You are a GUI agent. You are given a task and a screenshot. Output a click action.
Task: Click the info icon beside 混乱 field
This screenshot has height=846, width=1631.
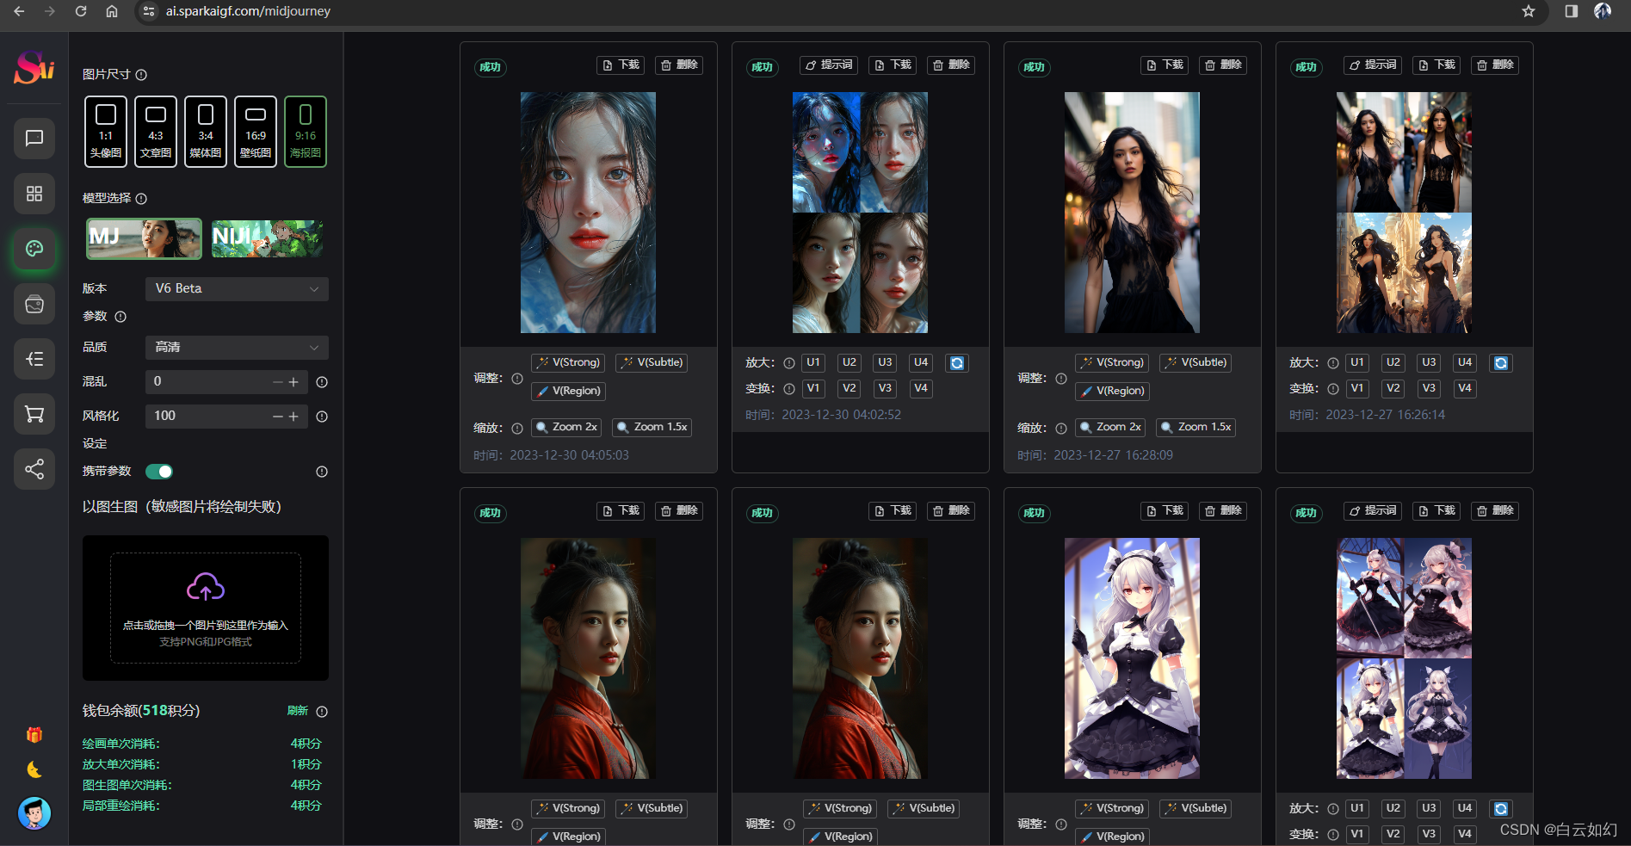point(322,382)
